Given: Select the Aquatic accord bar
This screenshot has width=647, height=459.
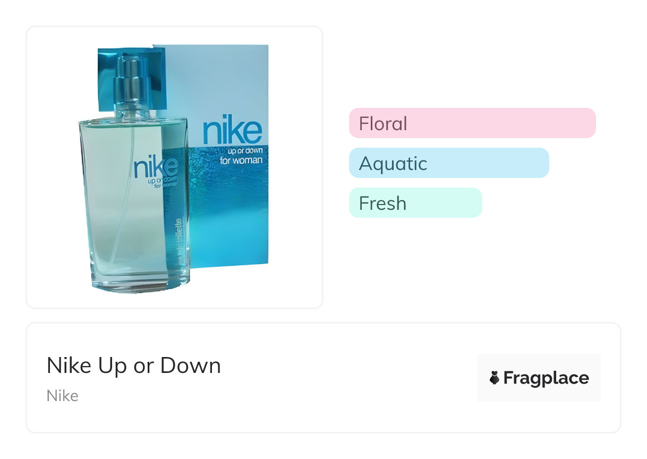Looking at the screenshot, I should (449, 163).
